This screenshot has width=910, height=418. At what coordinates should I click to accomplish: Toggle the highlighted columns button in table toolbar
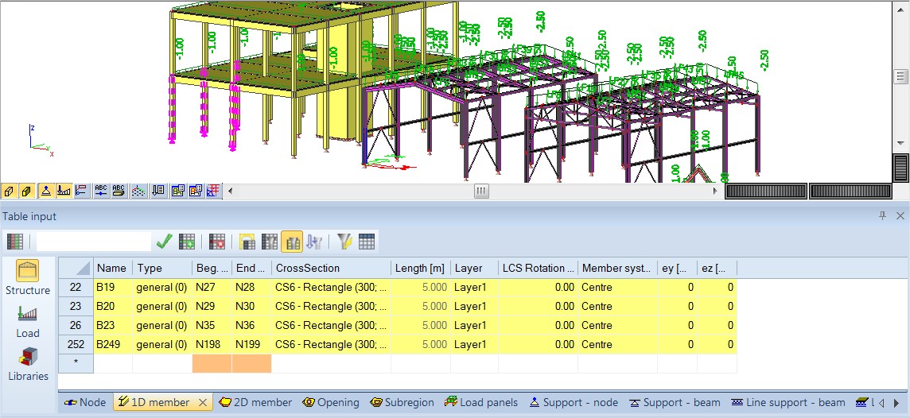pyautogui.click(x=292, y=242)
